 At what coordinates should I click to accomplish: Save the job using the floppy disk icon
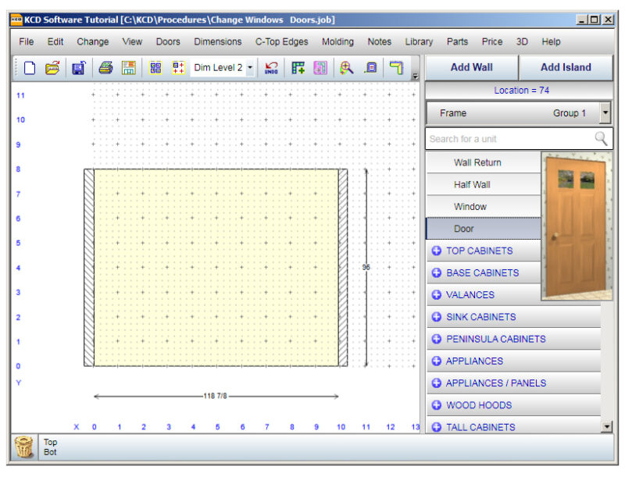[78, 68]
